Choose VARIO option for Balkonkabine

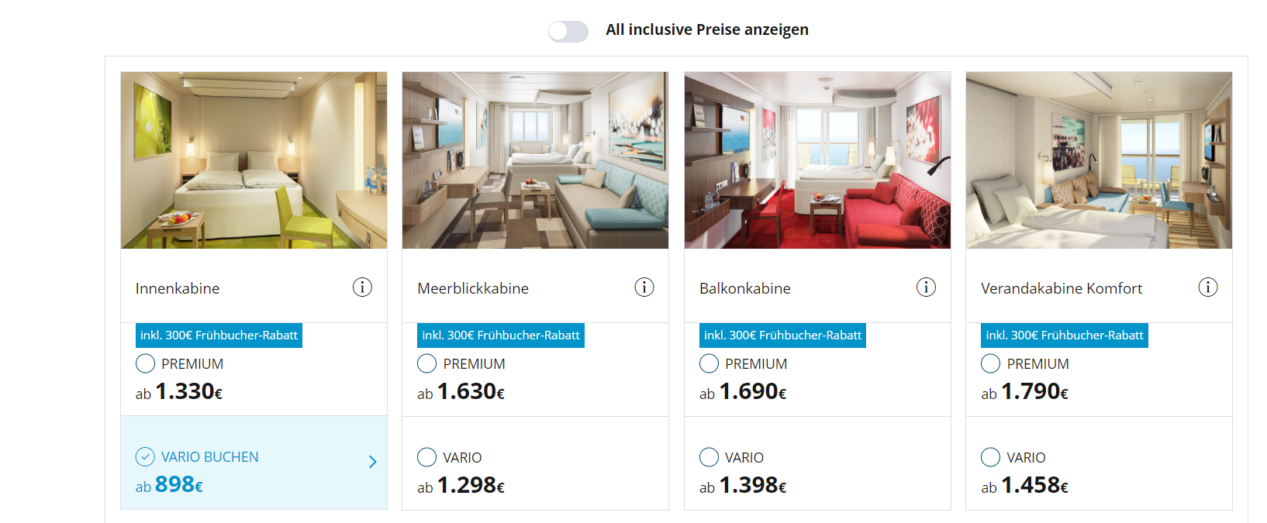(709, 457)
